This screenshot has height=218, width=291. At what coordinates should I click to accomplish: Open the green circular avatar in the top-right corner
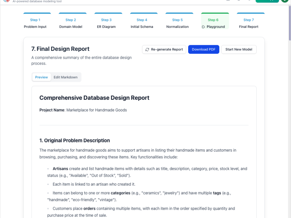pyautogui.click(x=285, y=1)
